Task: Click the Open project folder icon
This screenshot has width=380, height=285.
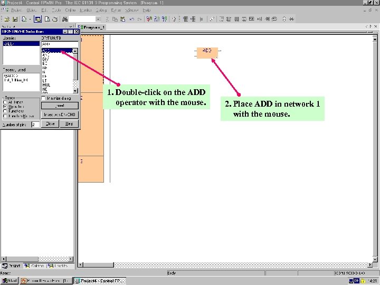Action: pos(7,19)
